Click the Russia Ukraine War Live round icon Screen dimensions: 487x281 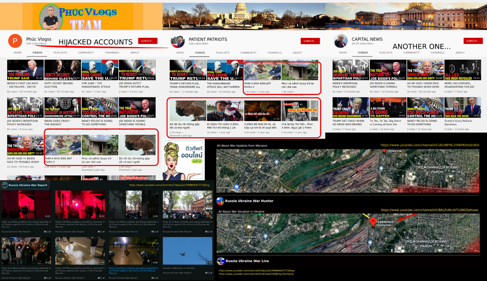(x=221, y=261)
